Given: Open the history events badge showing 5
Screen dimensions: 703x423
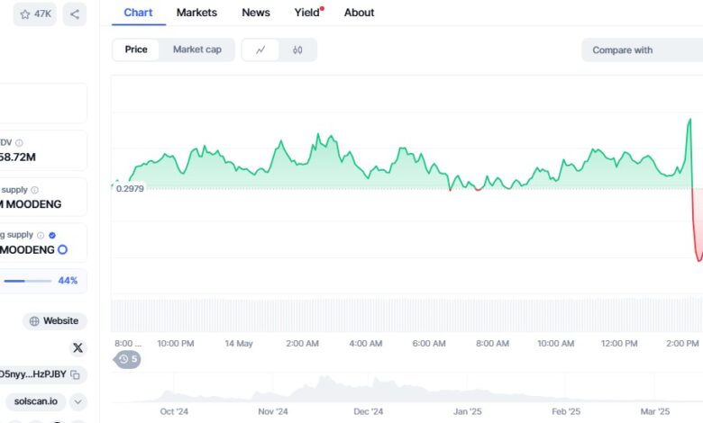Looking at the screenshot, I should (127, 359).
